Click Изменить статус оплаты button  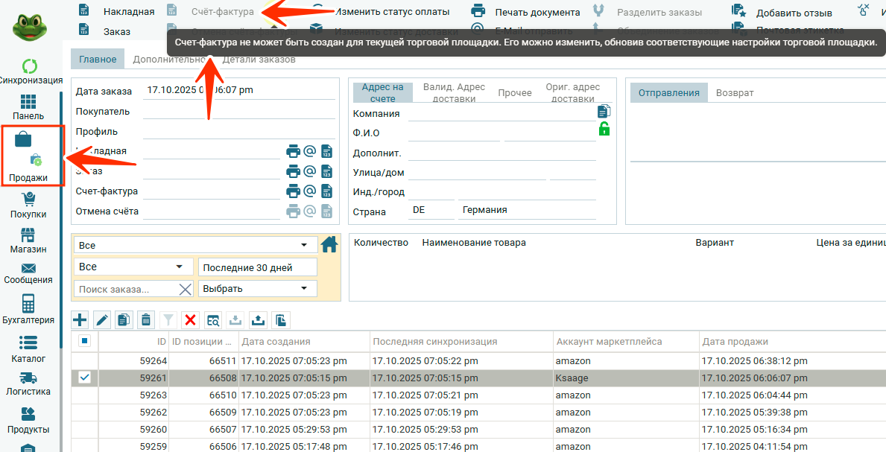[392, 12]
